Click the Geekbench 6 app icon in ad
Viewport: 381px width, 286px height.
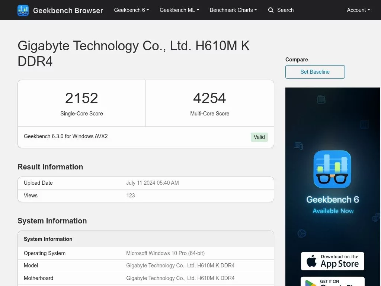(332, 169)
